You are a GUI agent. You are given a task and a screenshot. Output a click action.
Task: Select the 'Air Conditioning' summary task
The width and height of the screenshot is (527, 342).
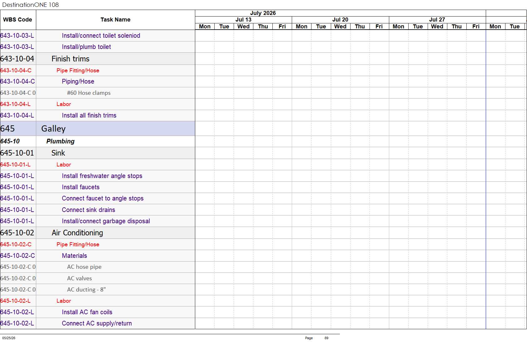pyautogui.click(x=77, y=233)
